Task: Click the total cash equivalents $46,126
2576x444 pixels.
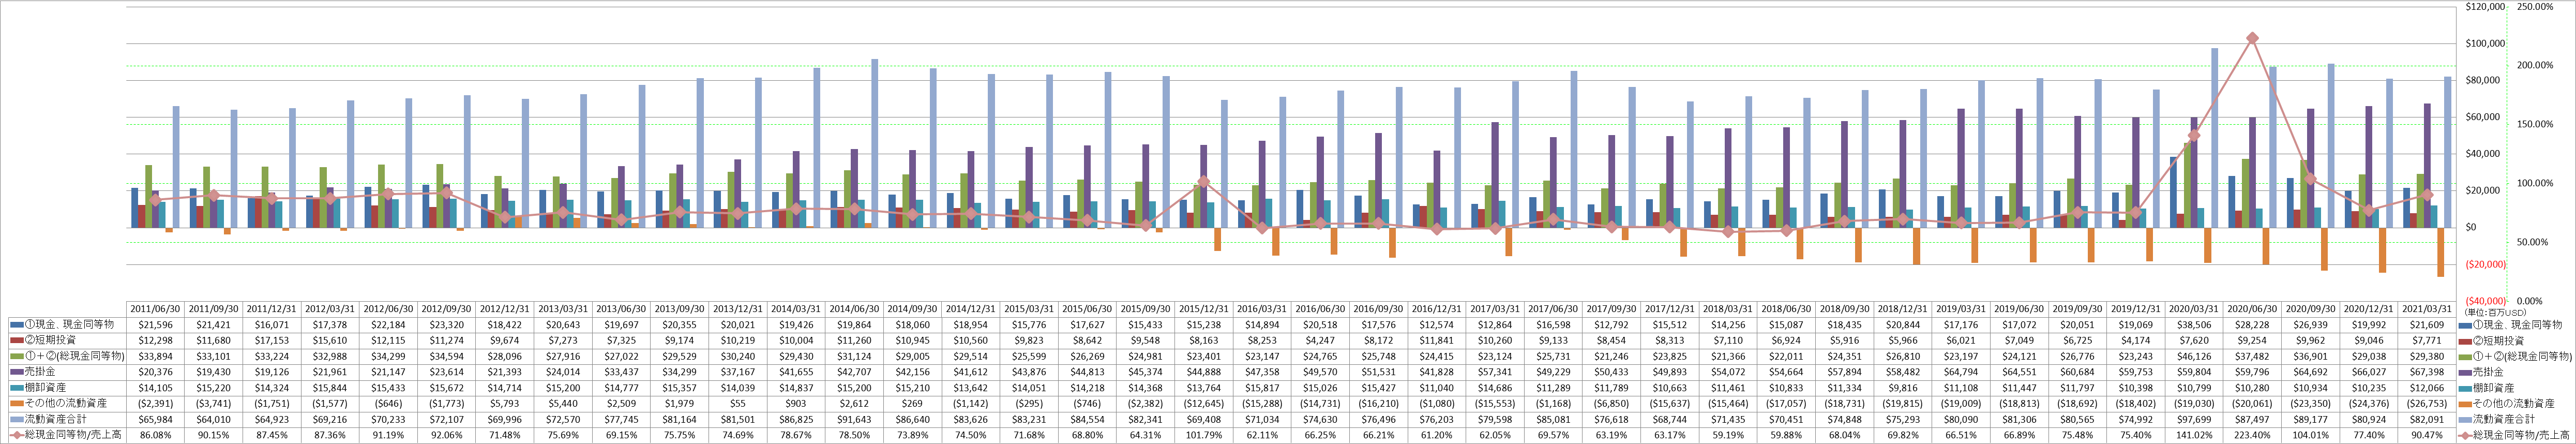Action: (x=2195, y=356)
